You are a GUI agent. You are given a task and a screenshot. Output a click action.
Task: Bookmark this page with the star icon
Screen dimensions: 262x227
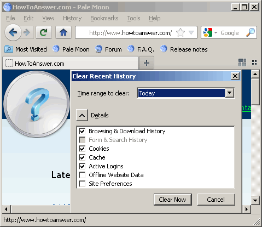[181, 33]
